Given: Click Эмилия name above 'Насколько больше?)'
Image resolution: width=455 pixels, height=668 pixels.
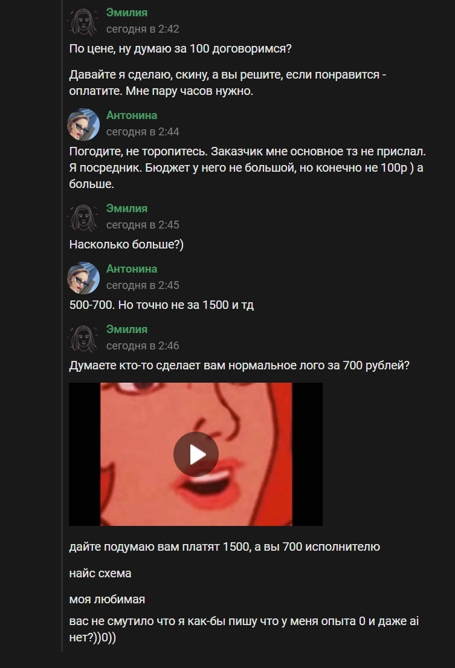Looking at the screenshot, I should (x=127, y=209).
